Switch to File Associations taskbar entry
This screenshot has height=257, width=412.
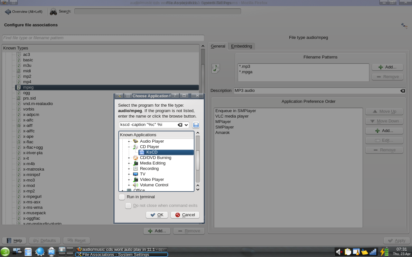pos(122,254)
